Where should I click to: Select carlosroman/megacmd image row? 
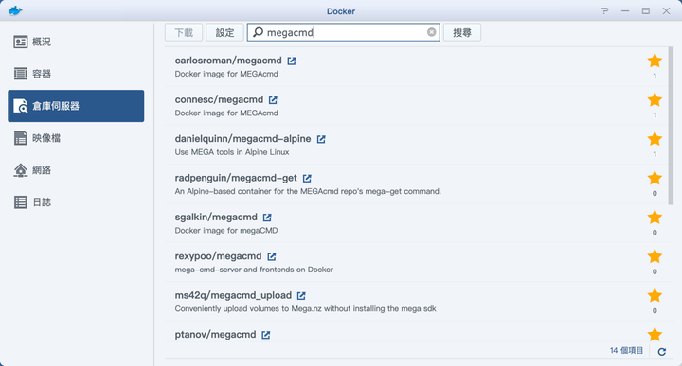tap(416, 66)
